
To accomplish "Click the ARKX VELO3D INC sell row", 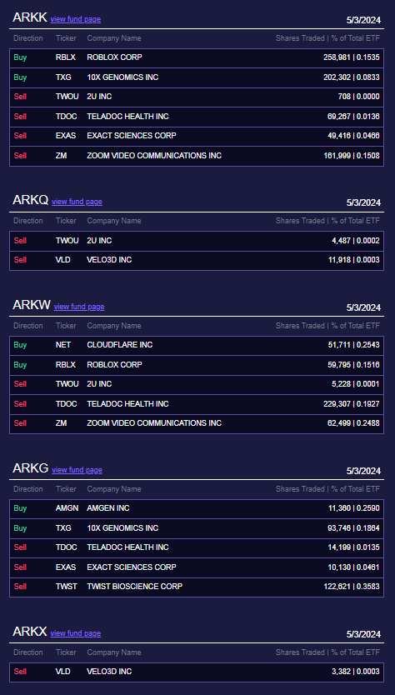I will click(197, 672).
